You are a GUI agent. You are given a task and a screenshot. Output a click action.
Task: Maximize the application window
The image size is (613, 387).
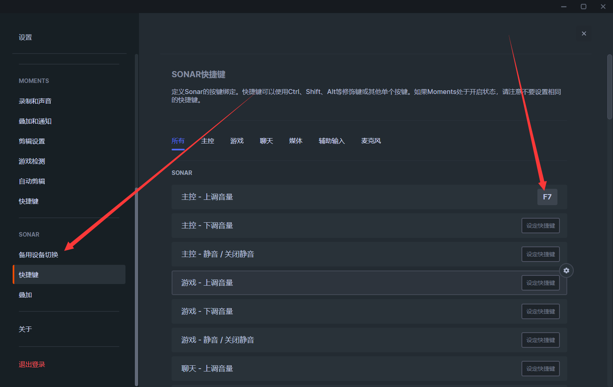[x=584, y=7]
